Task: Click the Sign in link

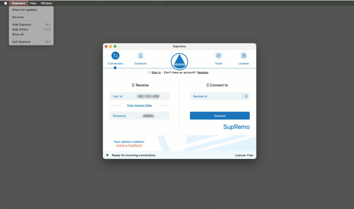Action: tap(156, 72)
